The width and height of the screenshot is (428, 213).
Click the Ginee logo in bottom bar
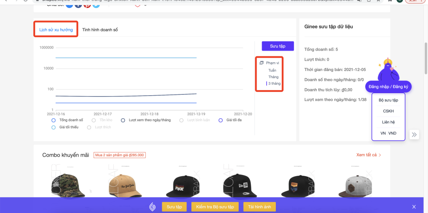pyautogui.click(x=152, y=207)
